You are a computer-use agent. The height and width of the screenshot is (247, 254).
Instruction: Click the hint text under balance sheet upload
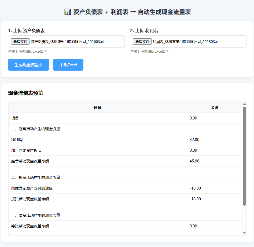coord(28,51)
